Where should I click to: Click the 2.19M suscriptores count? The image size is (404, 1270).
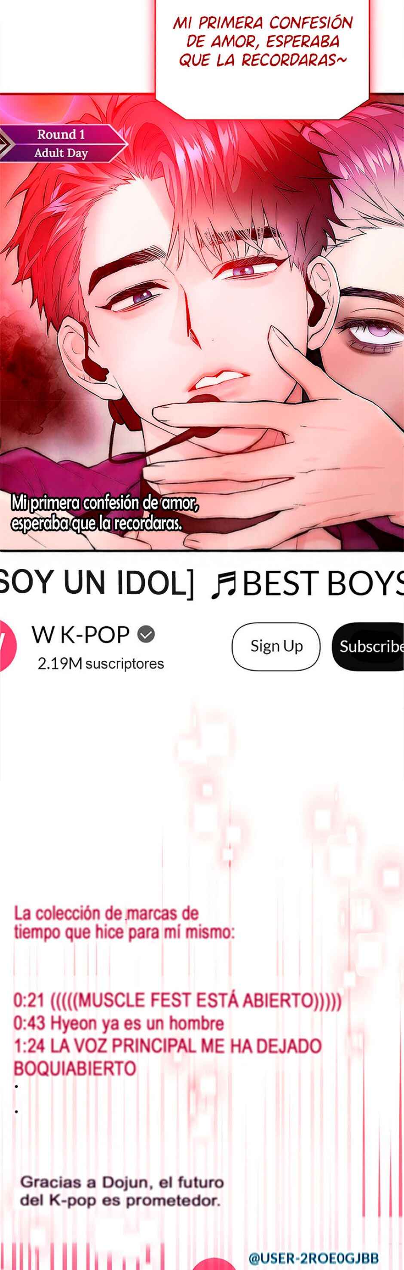(101, 664)
